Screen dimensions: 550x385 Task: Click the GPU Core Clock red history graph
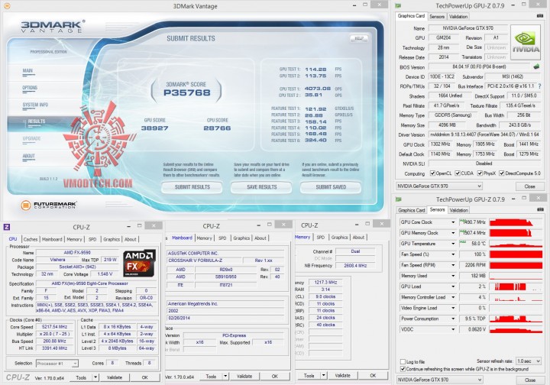pos(516,222)
